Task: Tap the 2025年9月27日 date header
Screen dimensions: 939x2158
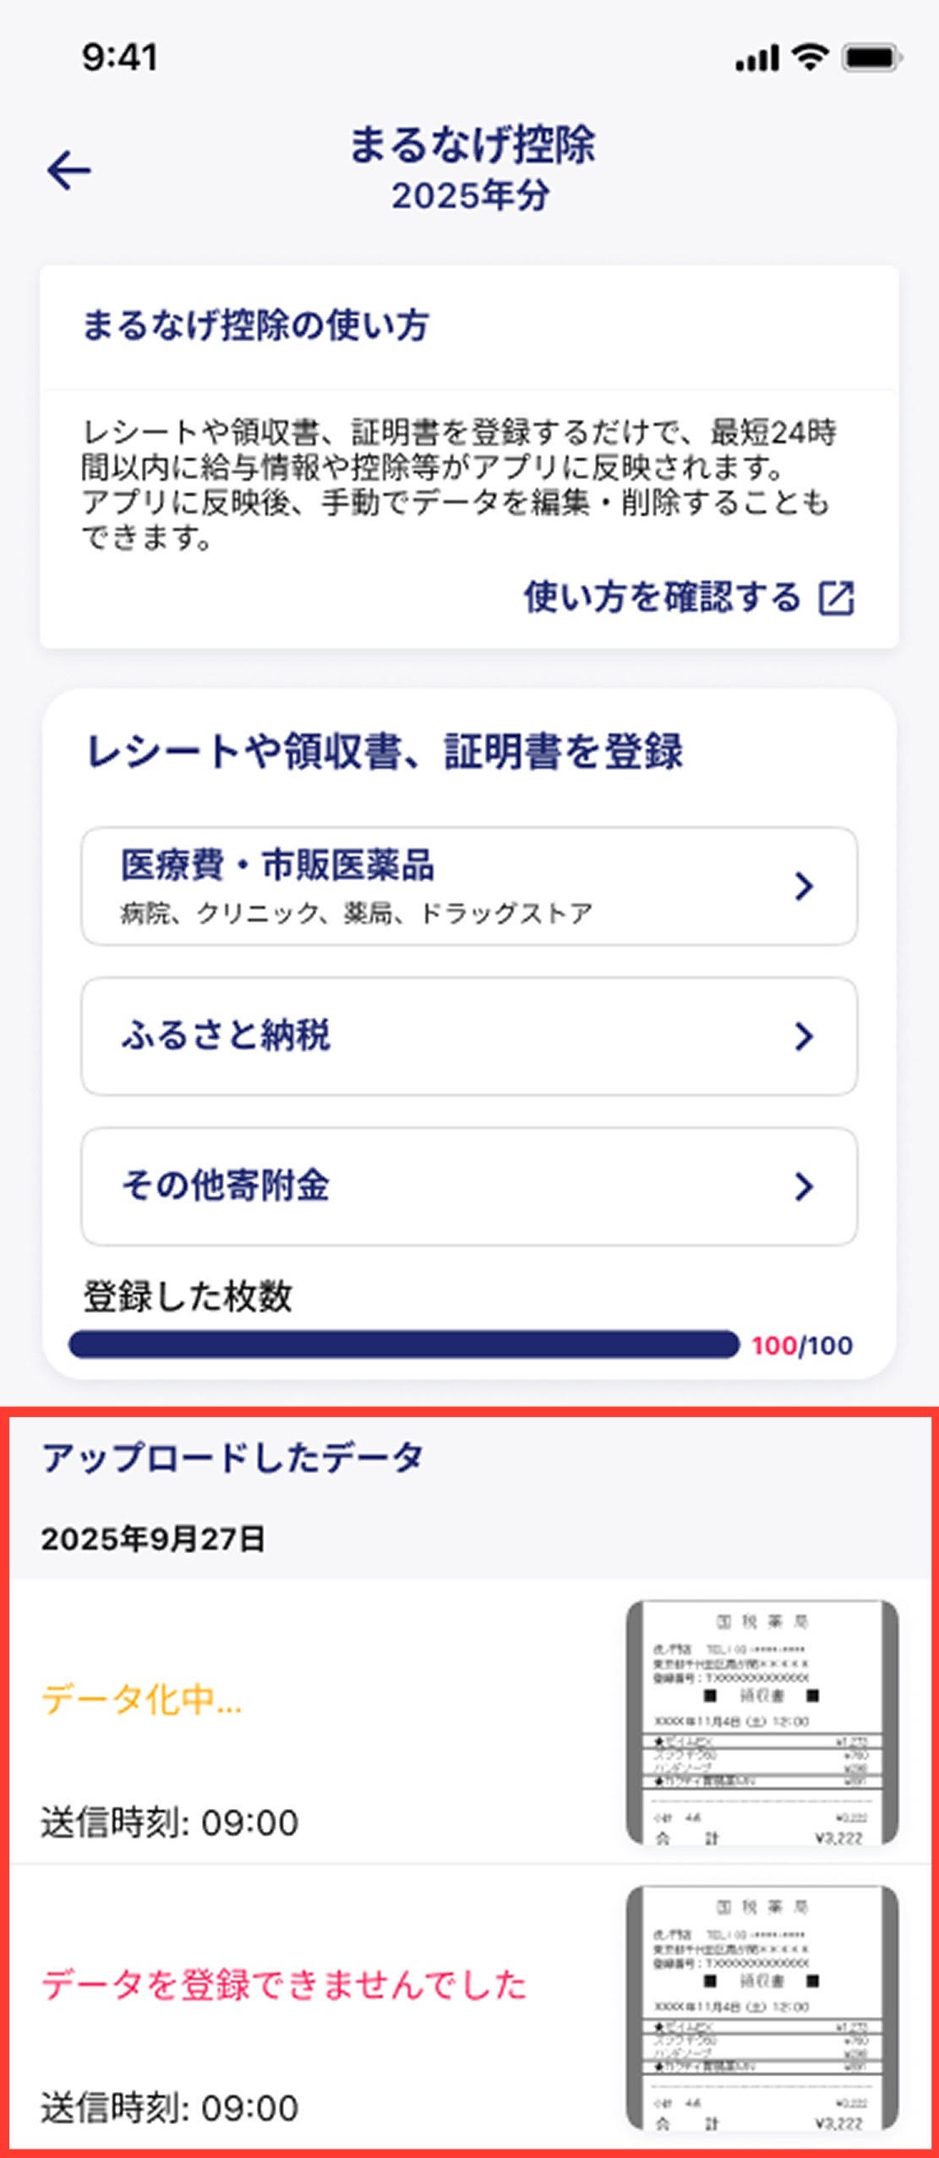Action: click(153, 1539)
